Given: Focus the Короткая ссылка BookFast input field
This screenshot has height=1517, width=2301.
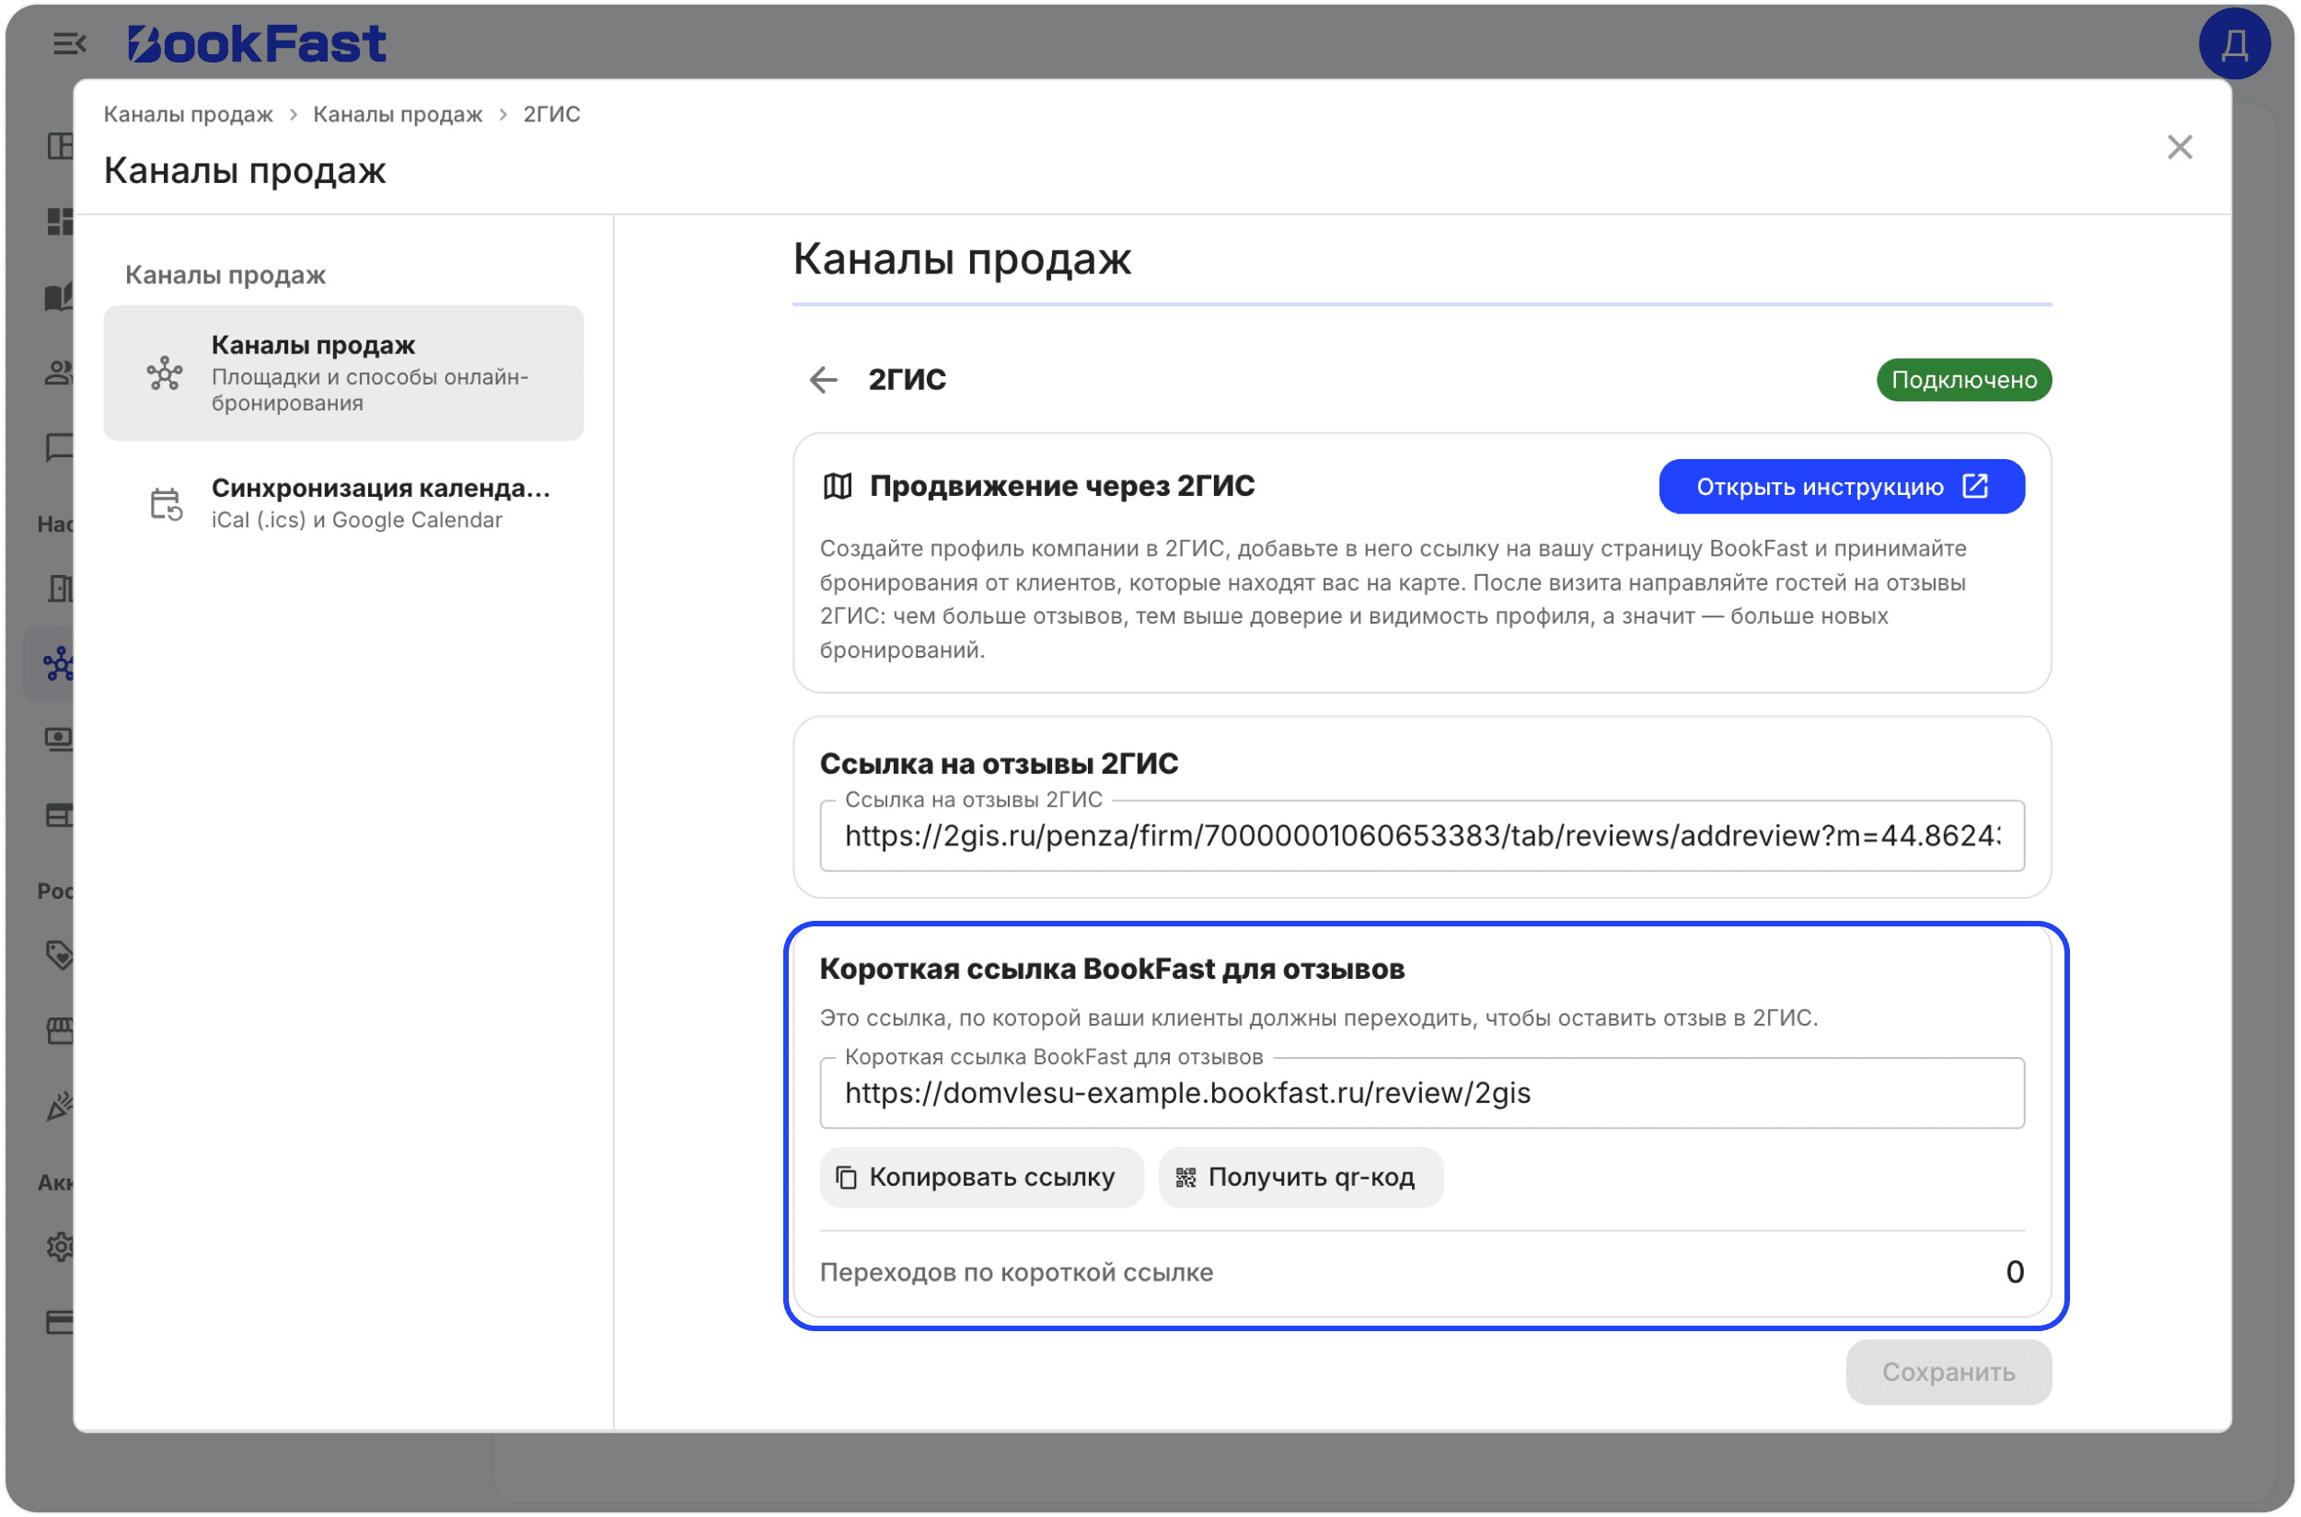Looking at the screenshot, I should click(1421, 1093).
